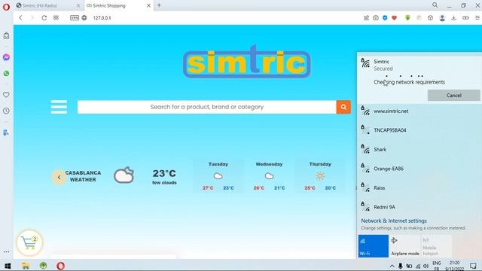Open Workspaces in the Opera sidebar
The width and height of the screenshot is (482, 271).
point(6,36)
